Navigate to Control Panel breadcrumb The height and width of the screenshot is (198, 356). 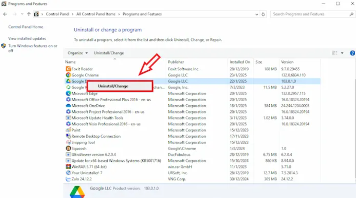58,14
